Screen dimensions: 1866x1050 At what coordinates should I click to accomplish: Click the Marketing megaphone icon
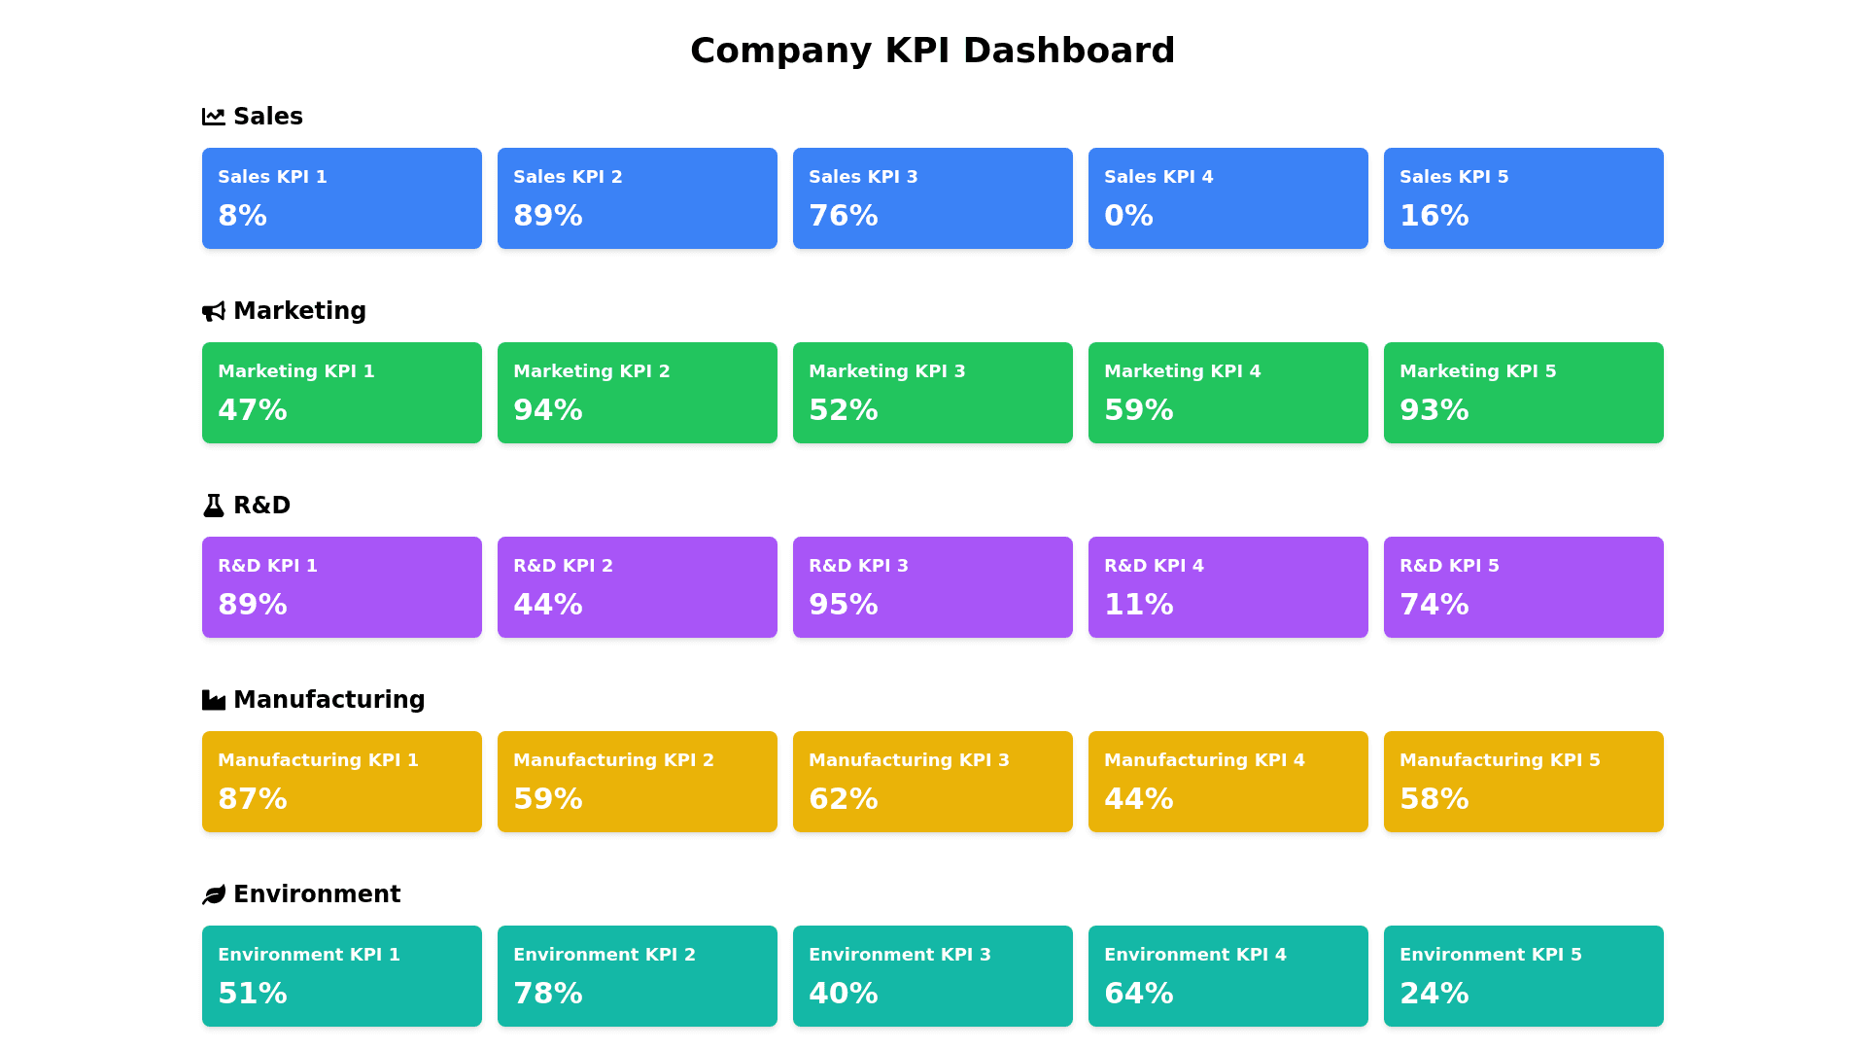tap(213, 311)
